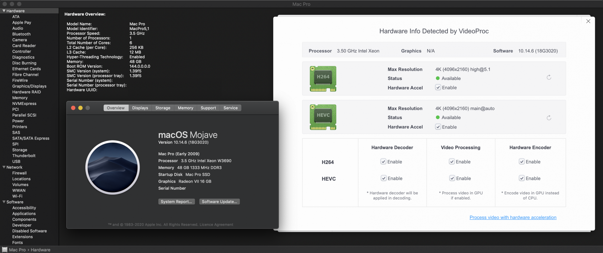Image resolution: width=603 pixels, height=253 pixels.
Task: Toggle HEVC Hardware Decoder Enable
Action: pyautogui.click(x=384, y=178)
